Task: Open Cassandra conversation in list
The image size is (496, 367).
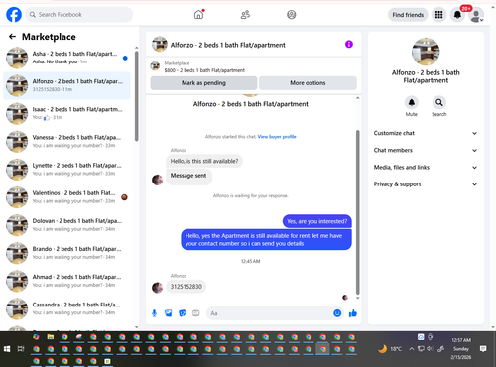Action: 66,308
